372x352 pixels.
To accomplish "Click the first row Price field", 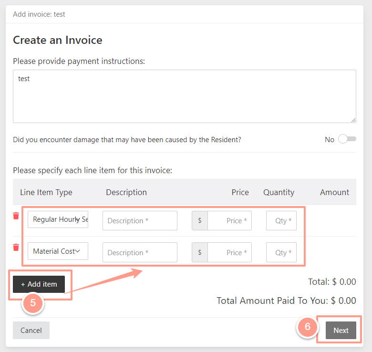I will (x=230, y=220).
